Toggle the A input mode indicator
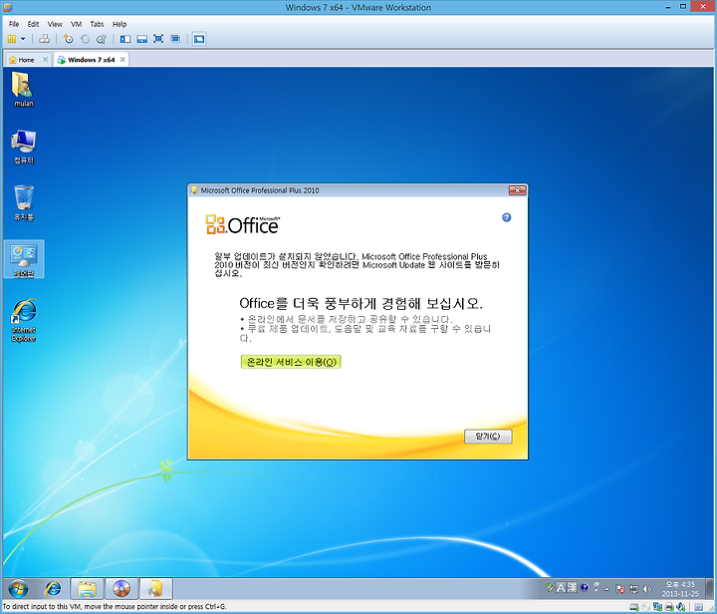This screenshot has width=717, height=614. click(x=561, y=587)
